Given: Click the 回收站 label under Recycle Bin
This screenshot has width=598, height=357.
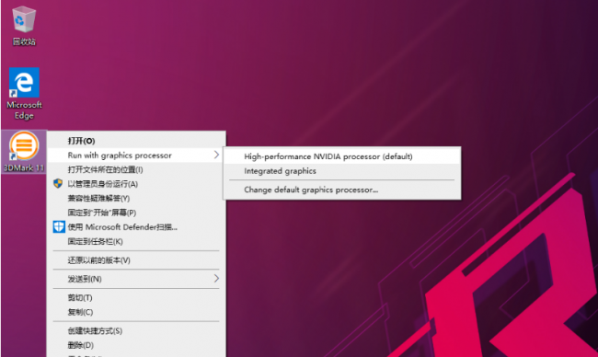Looking at the screenshot, I should 24,41.
